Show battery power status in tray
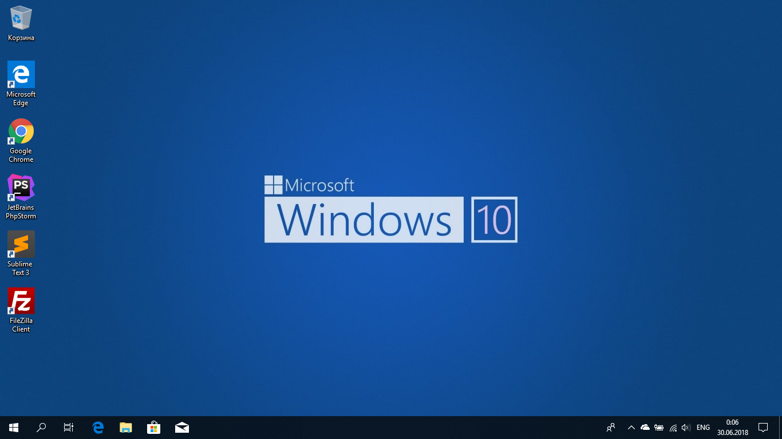The height and width of the screenshot is (439, 782). point(659,427)
